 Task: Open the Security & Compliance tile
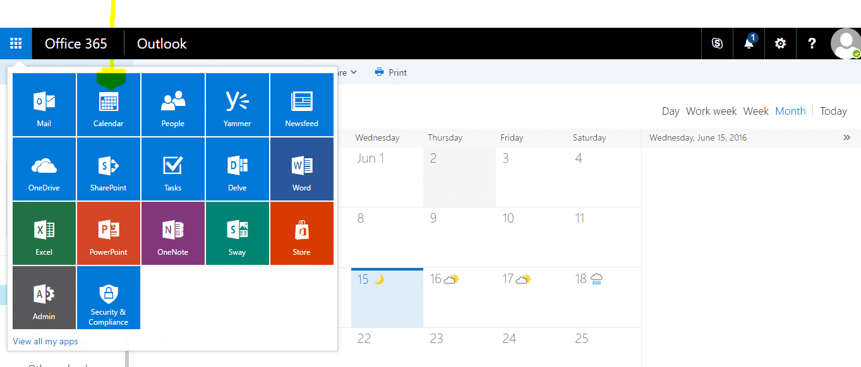pyautogui.click(x=109, y=297)
